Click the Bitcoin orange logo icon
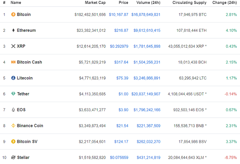Screen dimensions: 240x164 [x=13, y=14]
